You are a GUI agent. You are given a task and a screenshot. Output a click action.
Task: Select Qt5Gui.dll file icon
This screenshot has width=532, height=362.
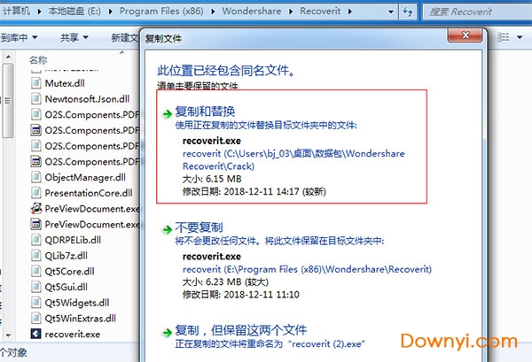coord(36,287)
